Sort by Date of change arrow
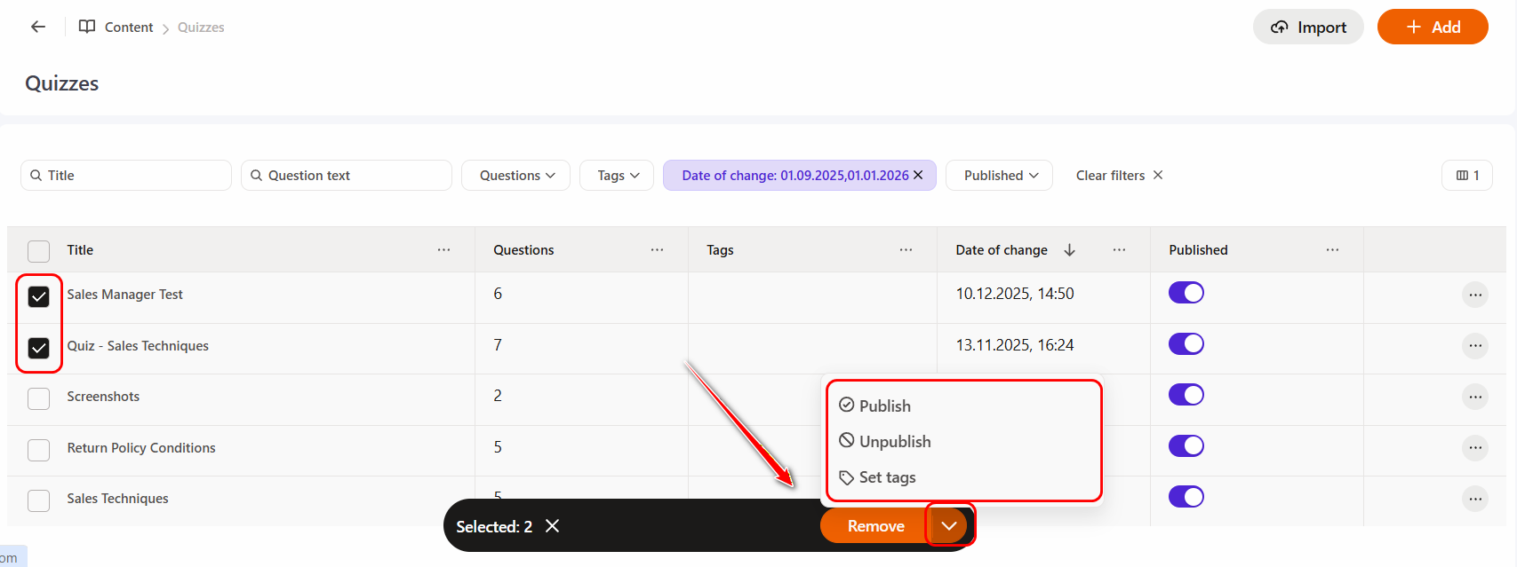 pyautogui.click(x=1069, y=250)
